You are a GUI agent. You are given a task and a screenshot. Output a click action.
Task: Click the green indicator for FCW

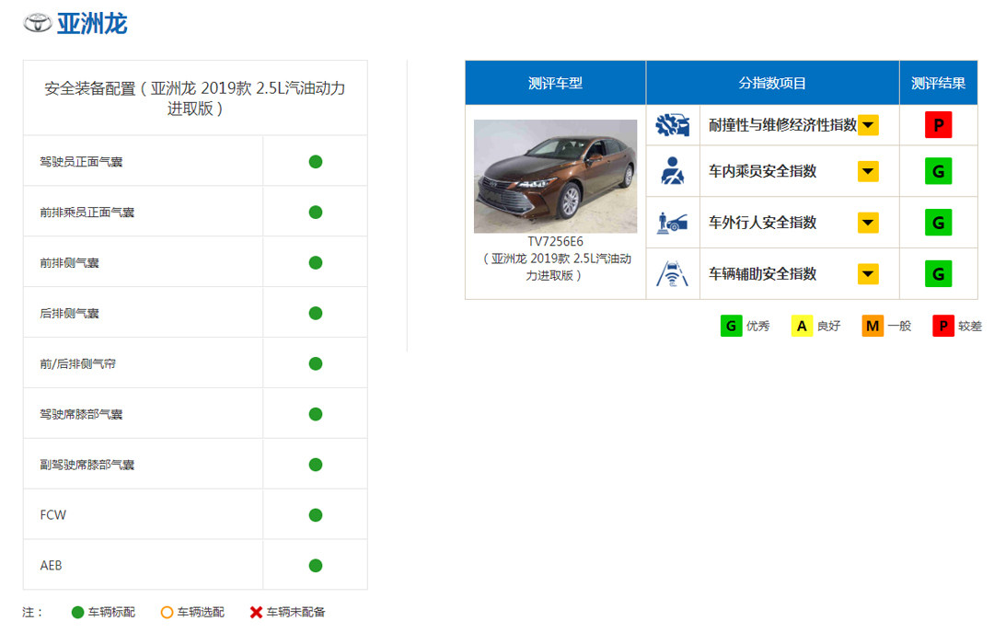point(316,514)
